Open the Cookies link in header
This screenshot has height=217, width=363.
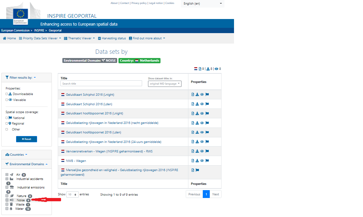169,3
